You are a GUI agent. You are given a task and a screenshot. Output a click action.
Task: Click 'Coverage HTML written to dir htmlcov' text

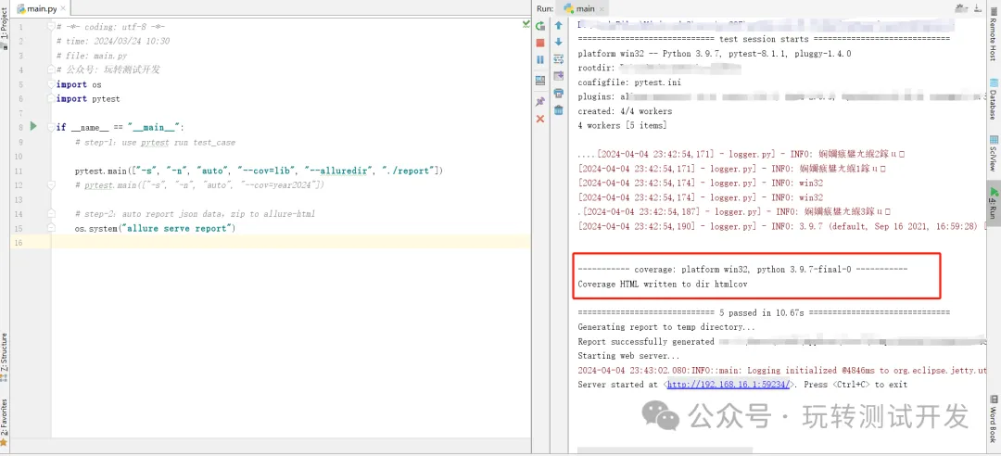click(x=662, y=285)
